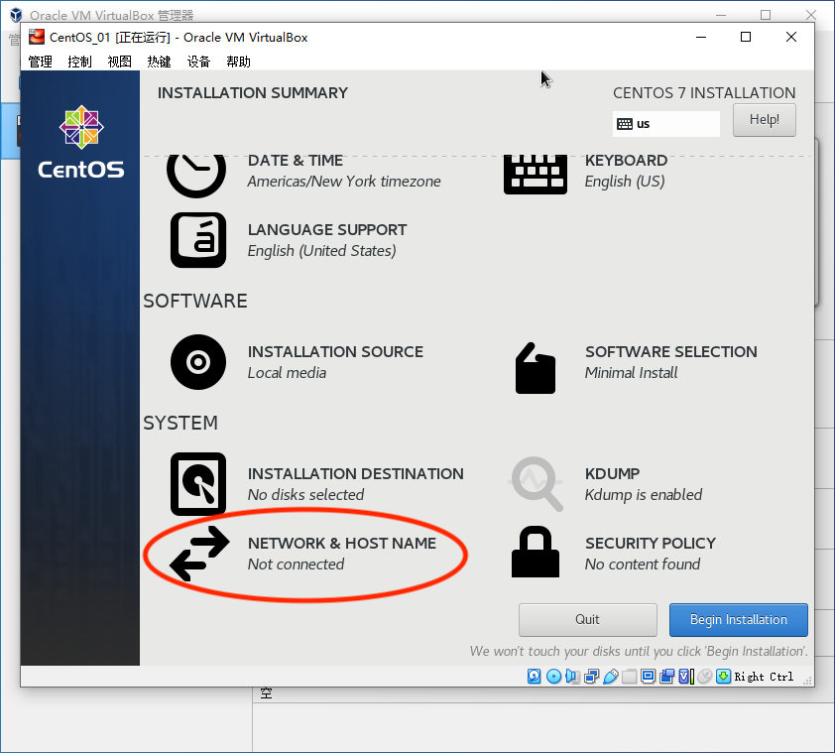Image resolution: width=835 pixels, height=753 pixels.
Task: Click CPU virtualization status icon
Action: click(x=686, y=677)
